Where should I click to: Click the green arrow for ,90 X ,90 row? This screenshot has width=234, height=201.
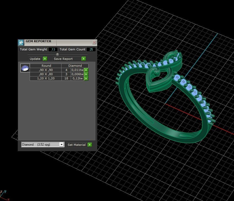86,70
